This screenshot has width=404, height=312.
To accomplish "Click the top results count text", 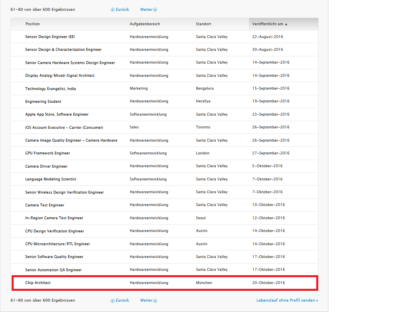I will click(43, 10).
